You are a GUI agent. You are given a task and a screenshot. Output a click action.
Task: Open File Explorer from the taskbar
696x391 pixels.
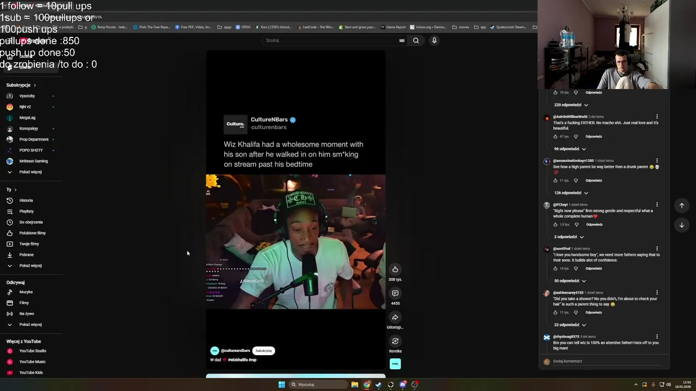(355, 384)
